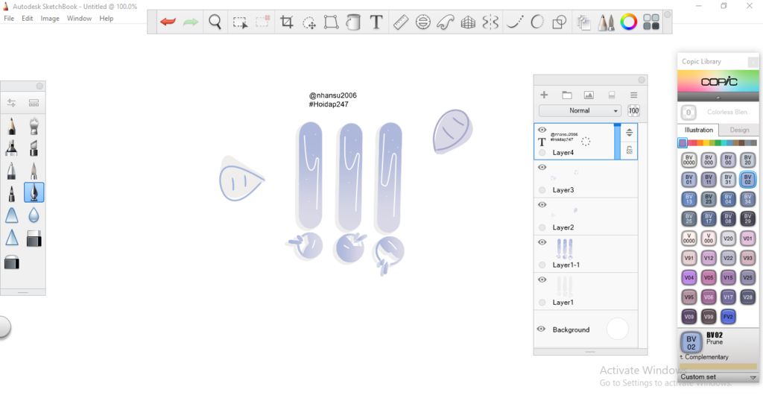
Task: Close the Layer Editor panel
Action: 642,80
